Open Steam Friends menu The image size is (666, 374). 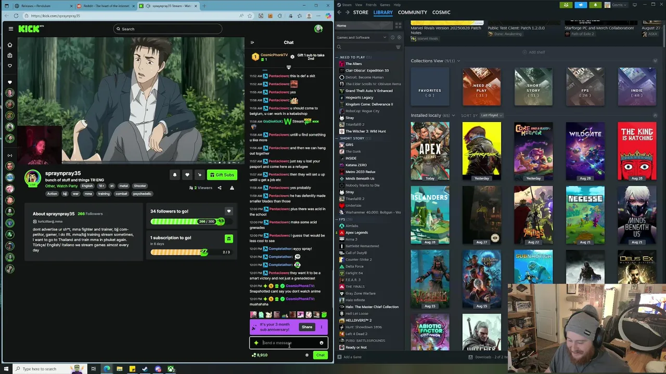[371, 5]
